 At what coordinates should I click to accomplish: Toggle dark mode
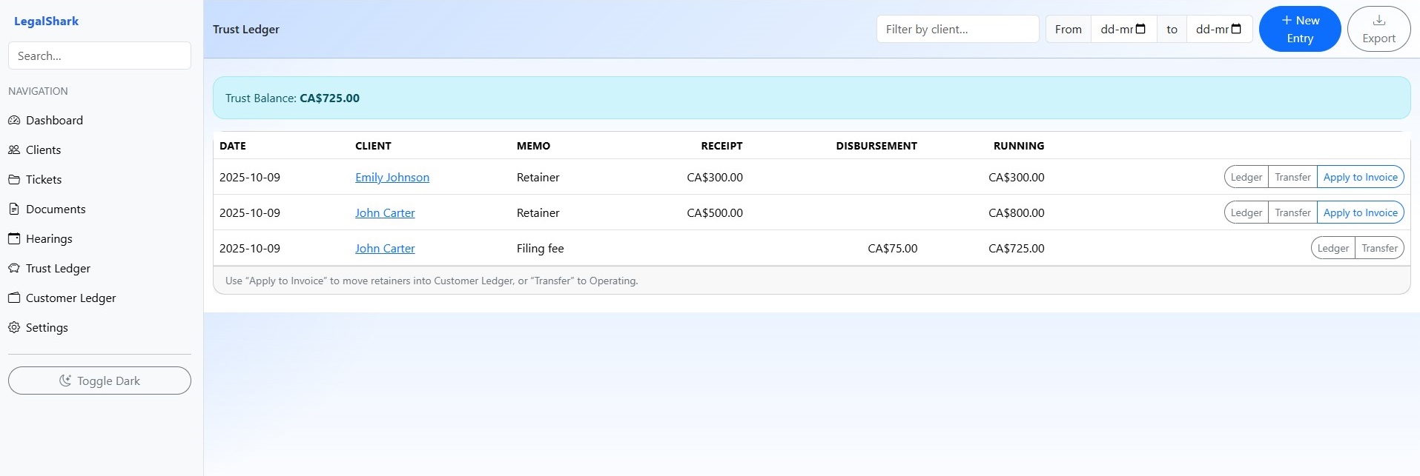tap(99, 381)
